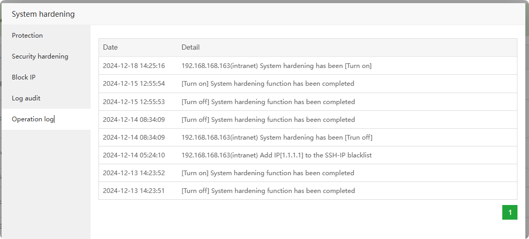Image resolution: width=529 pixels, height=239 pixels.
Task: Click the 2024-12-15 12:55:53 date entry
Action: pos(134,102)
